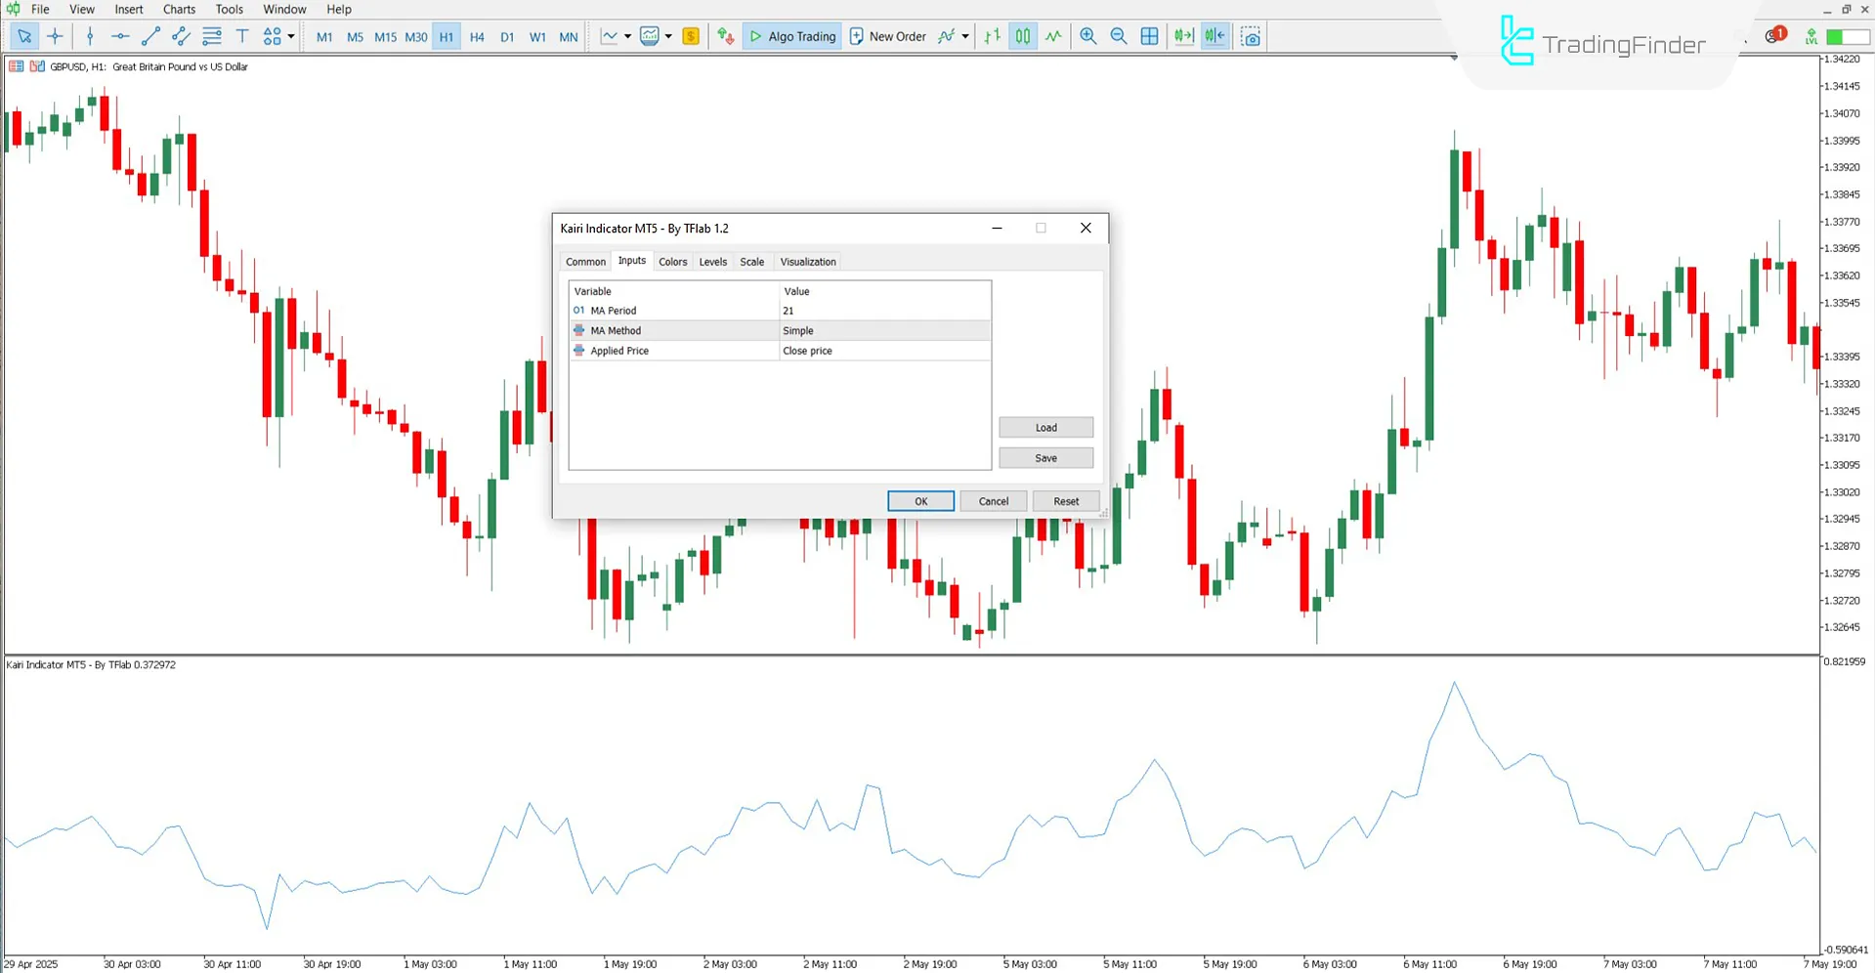Open the chart type dropdown arrow
The image size is (1875, 973).
click(x=626, y=36)
